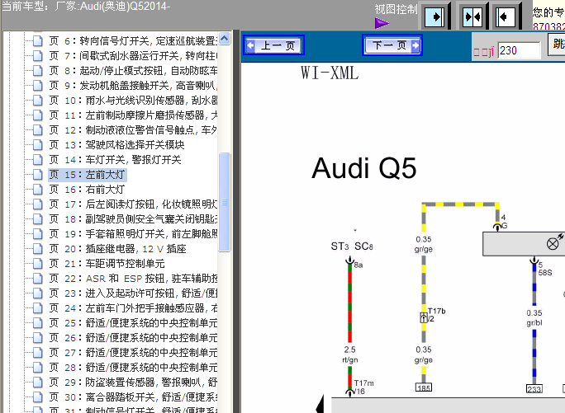Screen dimensions: 565x413
Task: Open page 14 车灯开关, 警报灯开关 item
Action: pyautogui.click(x=115, y=160)
